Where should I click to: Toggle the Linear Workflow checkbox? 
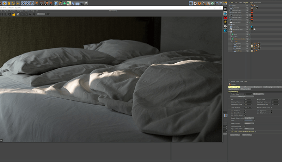[245, 126]
